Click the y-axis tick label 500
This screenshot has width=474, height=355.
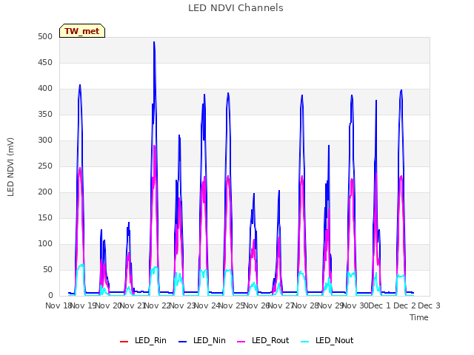tap(45, 36)
